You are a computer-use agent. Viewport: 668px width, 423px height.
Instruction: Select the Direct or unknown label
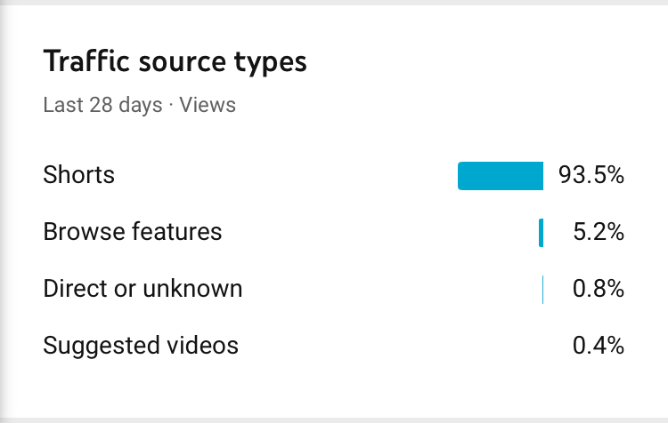click(x=143, y=288)
